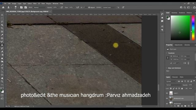Delete layer with trash icon
The image size is (196, 110).
192,106
